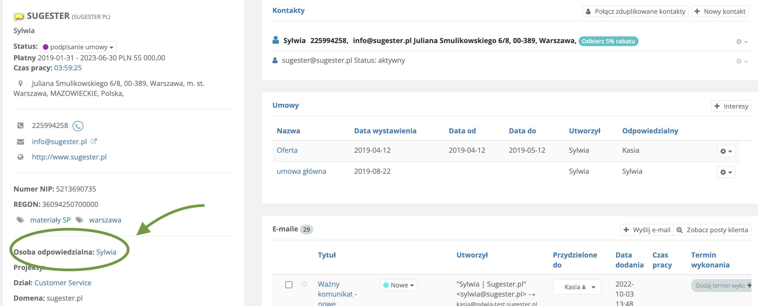Screen dimensions: 758x306
Task: Check the checkbox for 'Ważny komunikat' email
Action: click(x=289, y=284)
